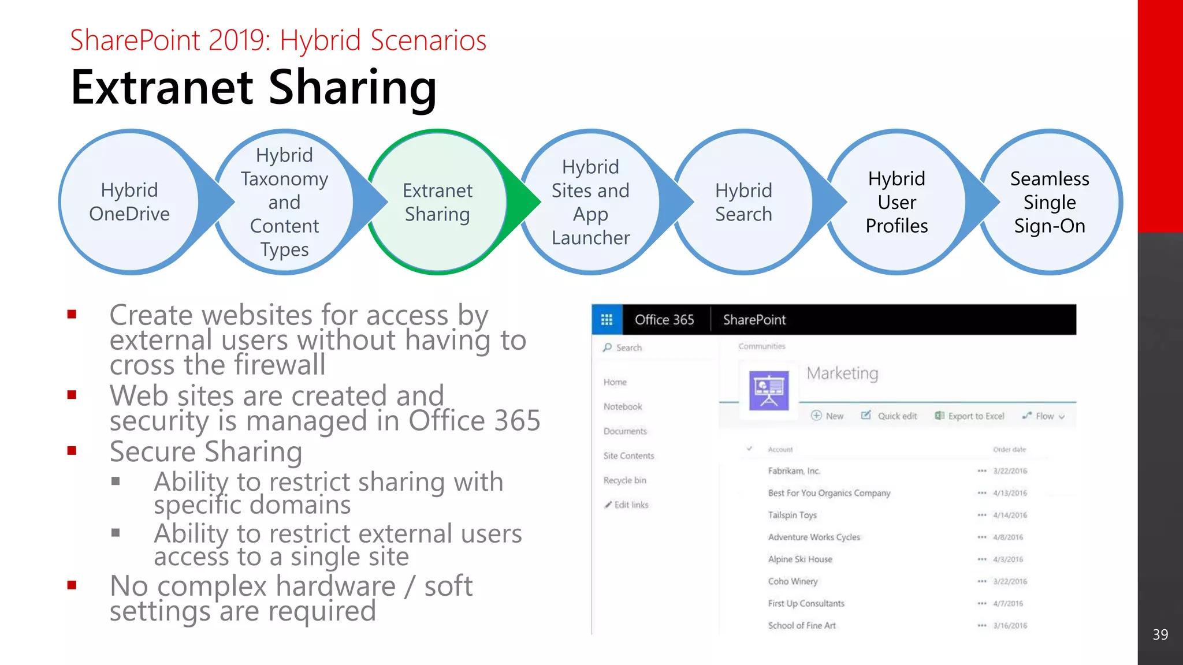
Task: Click the Marketing site title
Action: 842,373
